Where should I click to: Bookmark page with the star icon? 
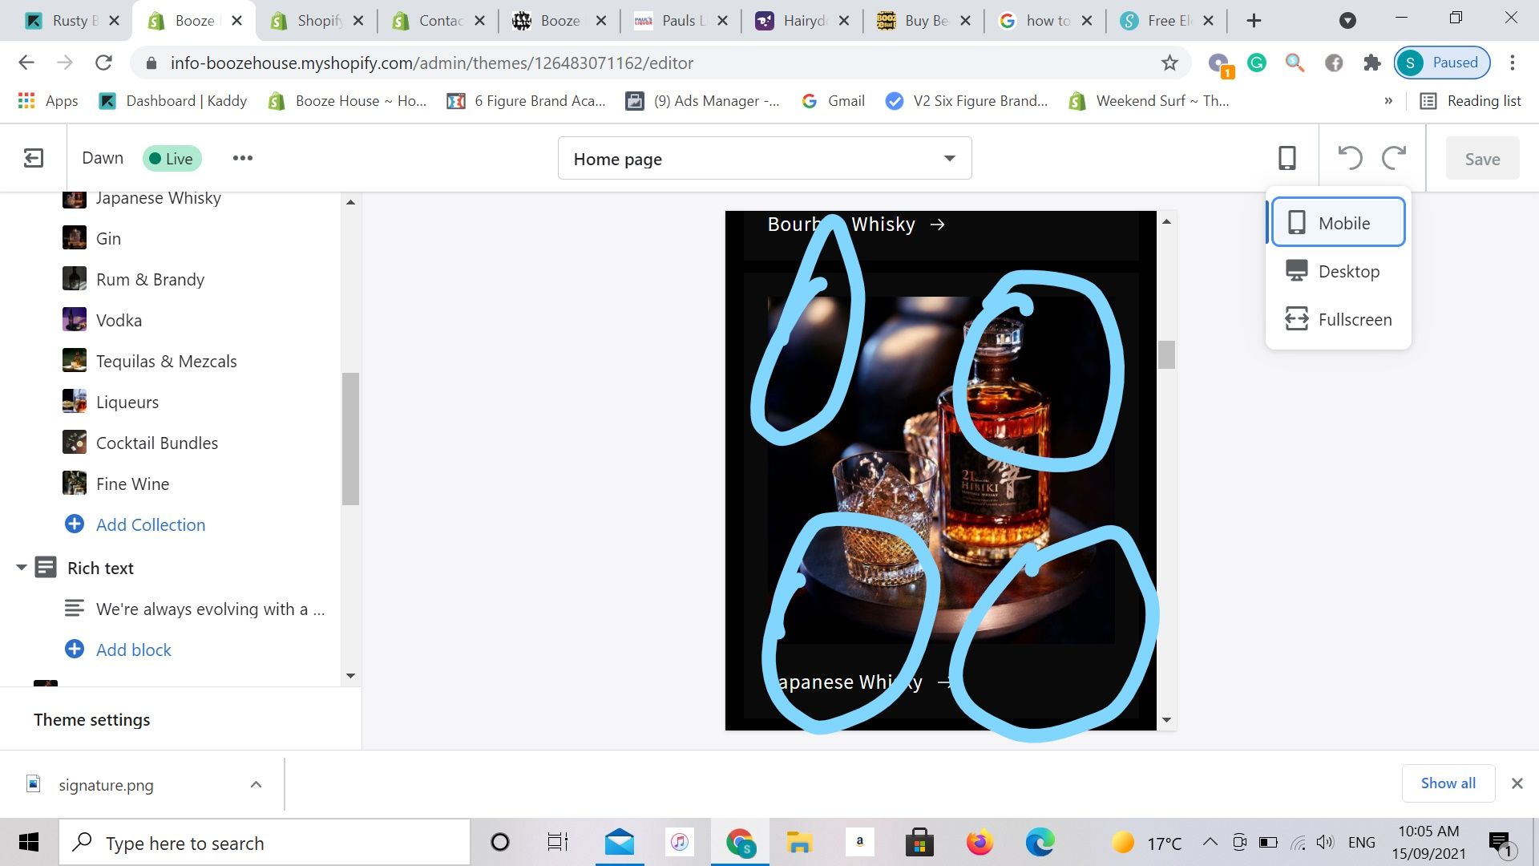point(1169,63)
